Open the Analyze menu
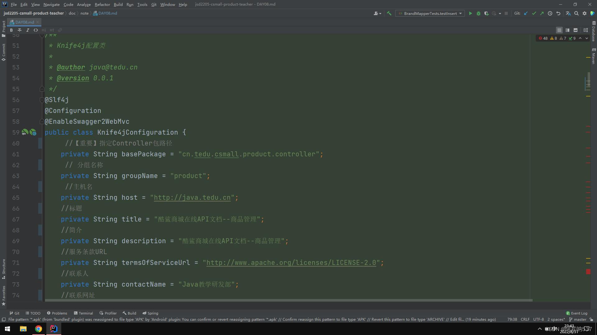This screenshot has height=335, width=597. click(84, 4)
